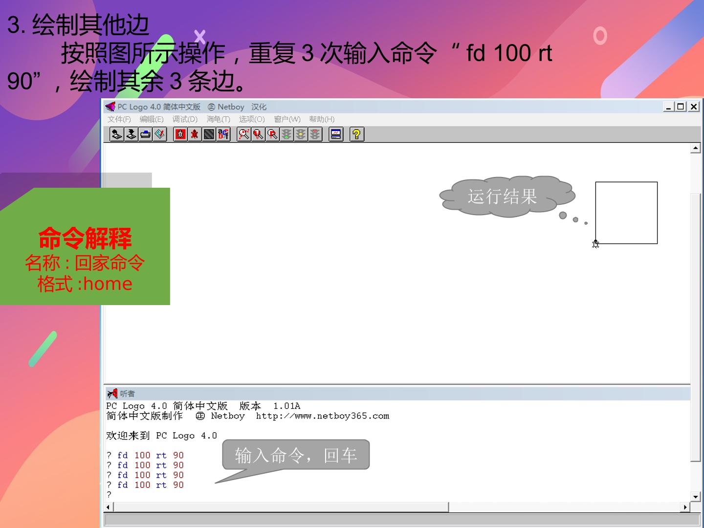Open the 窗口(W) menu
704x528 pixels.
287,119
